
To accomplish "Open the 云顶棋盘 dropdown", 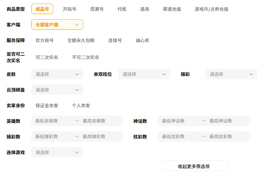I will click(57, 90).
